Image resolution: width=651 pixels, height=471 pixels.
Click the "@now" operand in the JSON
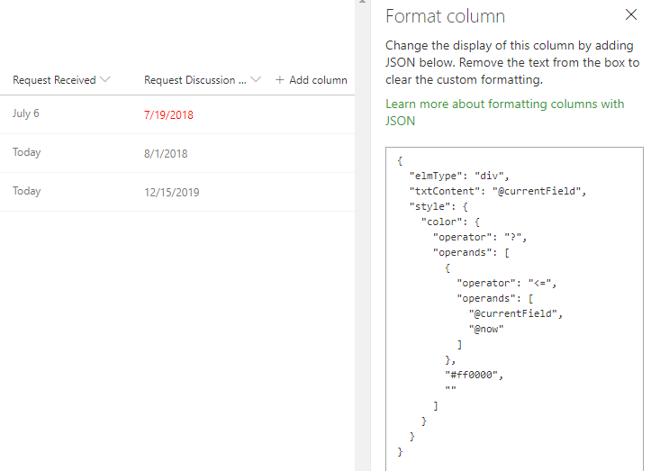tap(486, 329)
